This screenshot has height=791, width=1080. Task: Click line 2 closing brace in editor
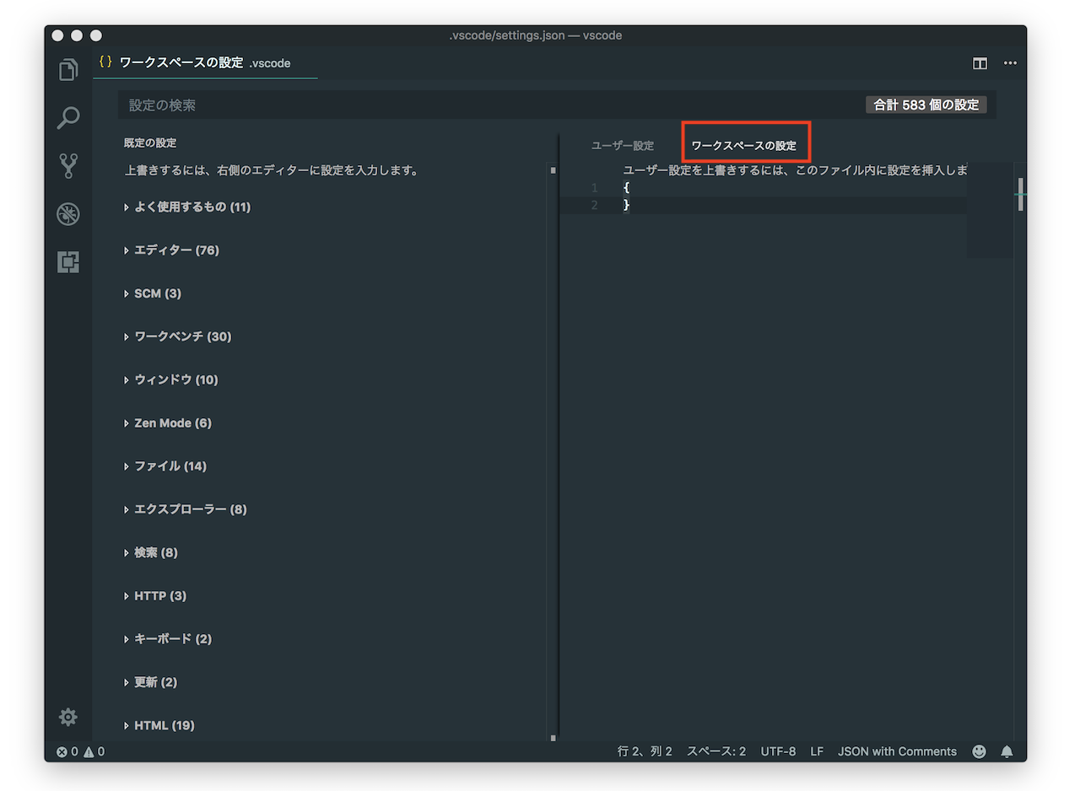pyautogui.click(x=626, y=205)
